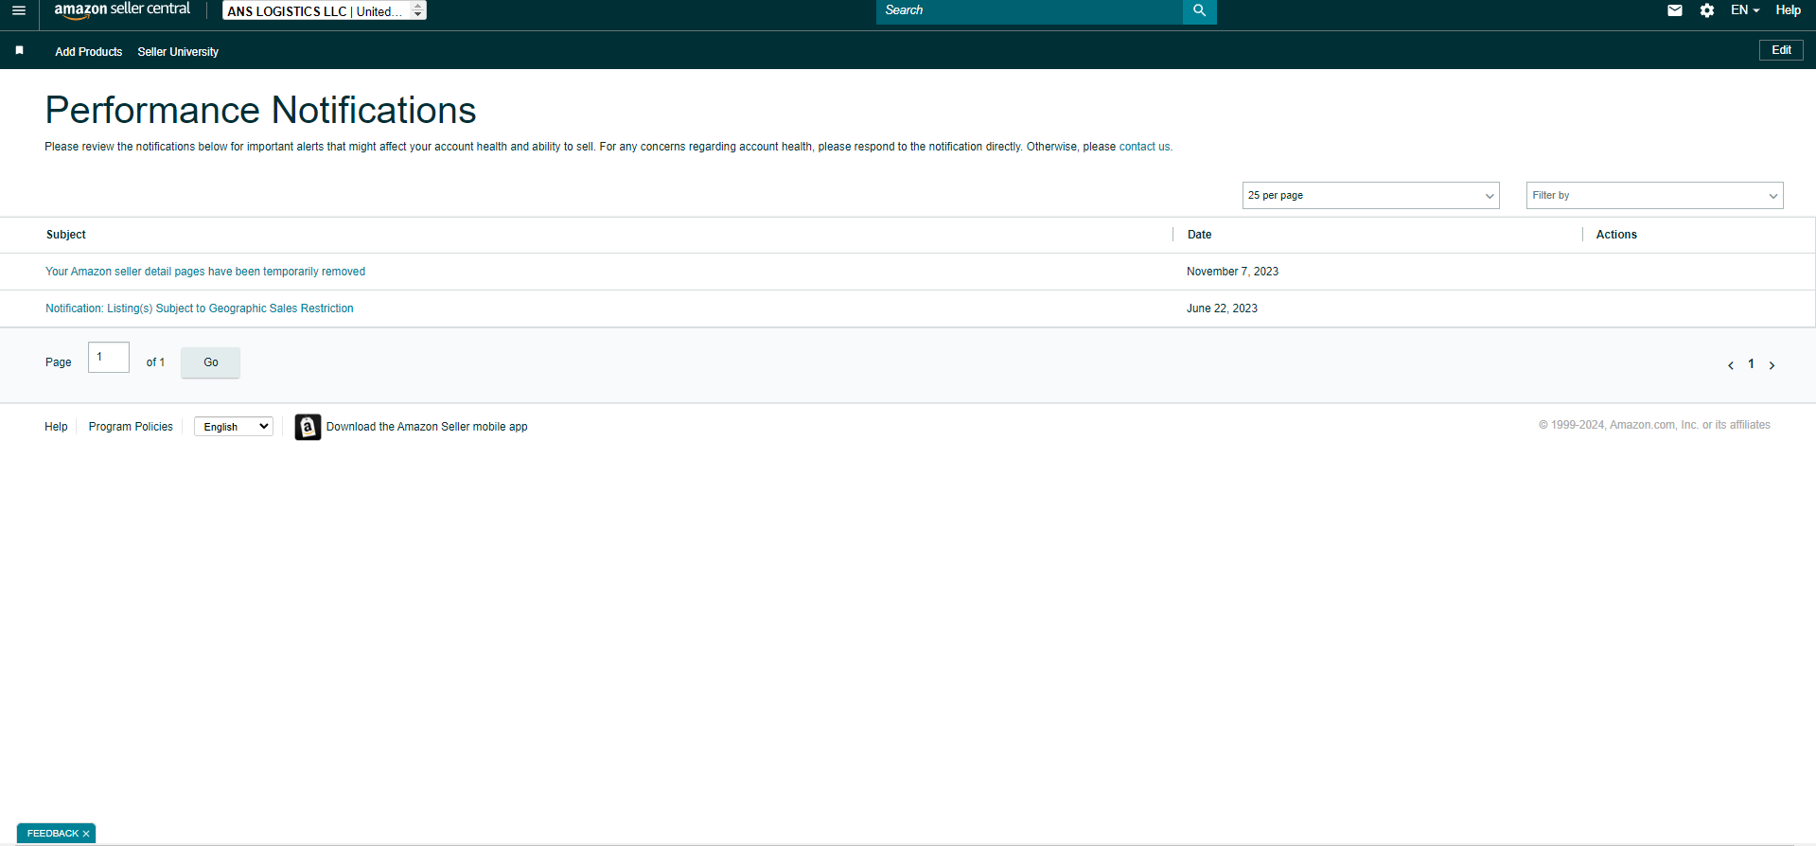Image resolution: width=1816 pixels, height=846 pixels.
Task: Open the messages envelope icon
Action: tap(1674, 10)
